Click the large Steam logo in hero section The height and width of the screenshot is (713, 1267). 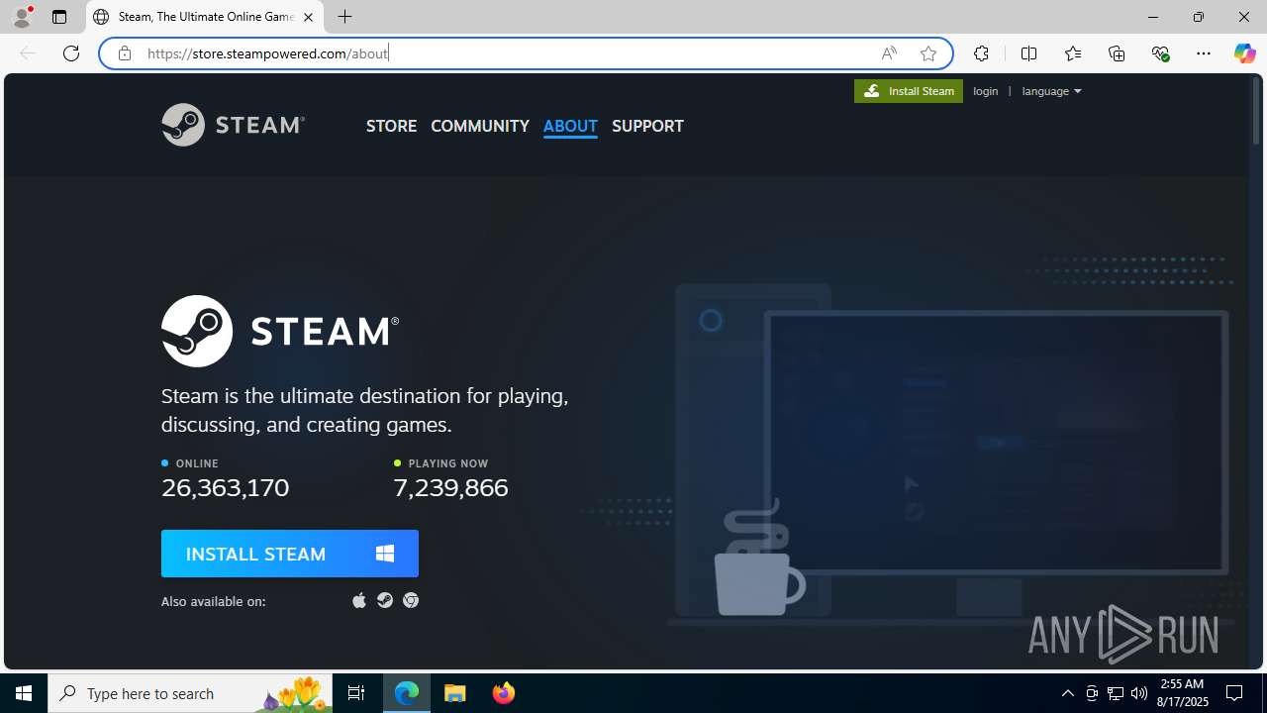(280, 331)
